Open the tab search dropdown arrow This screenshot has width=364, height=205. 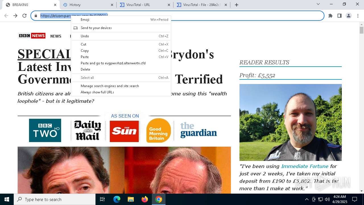pyautogui.click(x=318, y=4)
